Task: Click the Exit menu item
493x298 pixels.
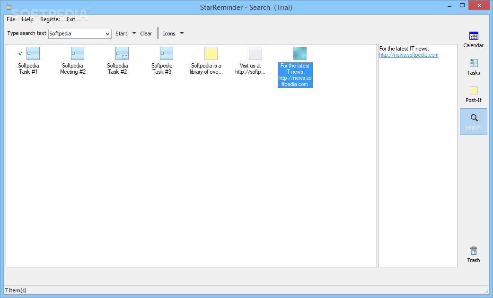Action: tap(71, 19)
